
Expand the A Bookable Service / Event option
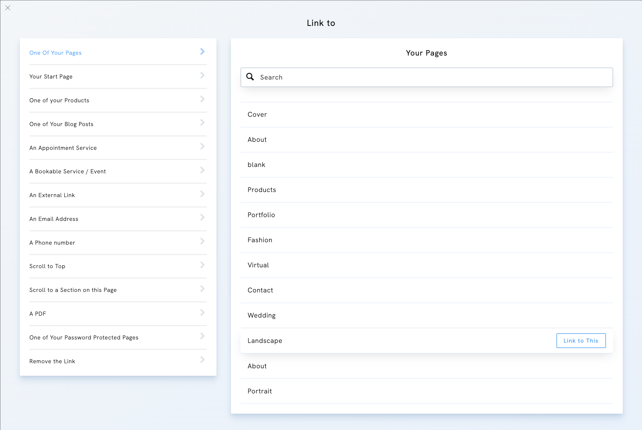point(202,170)
